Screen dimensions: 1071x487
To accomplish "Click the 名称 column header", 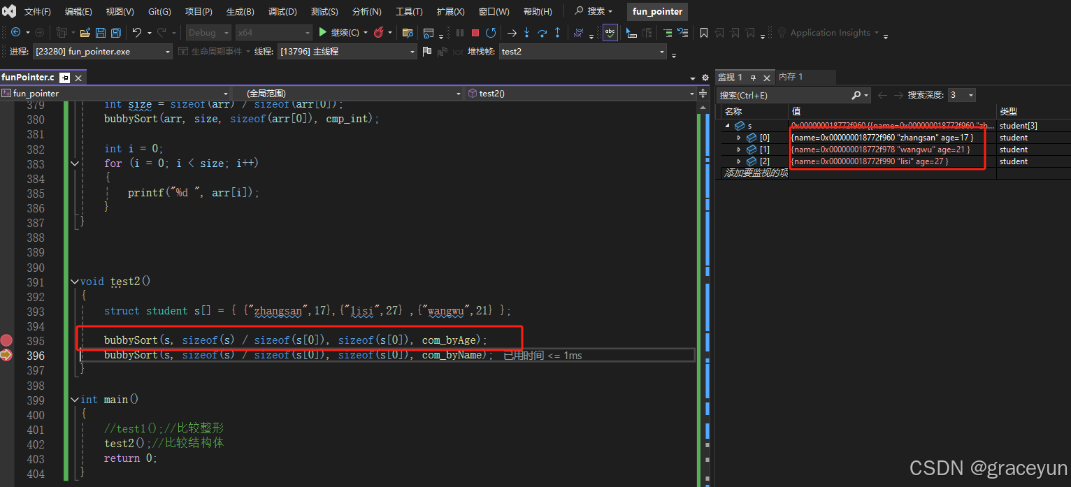I will coord(754,112).
